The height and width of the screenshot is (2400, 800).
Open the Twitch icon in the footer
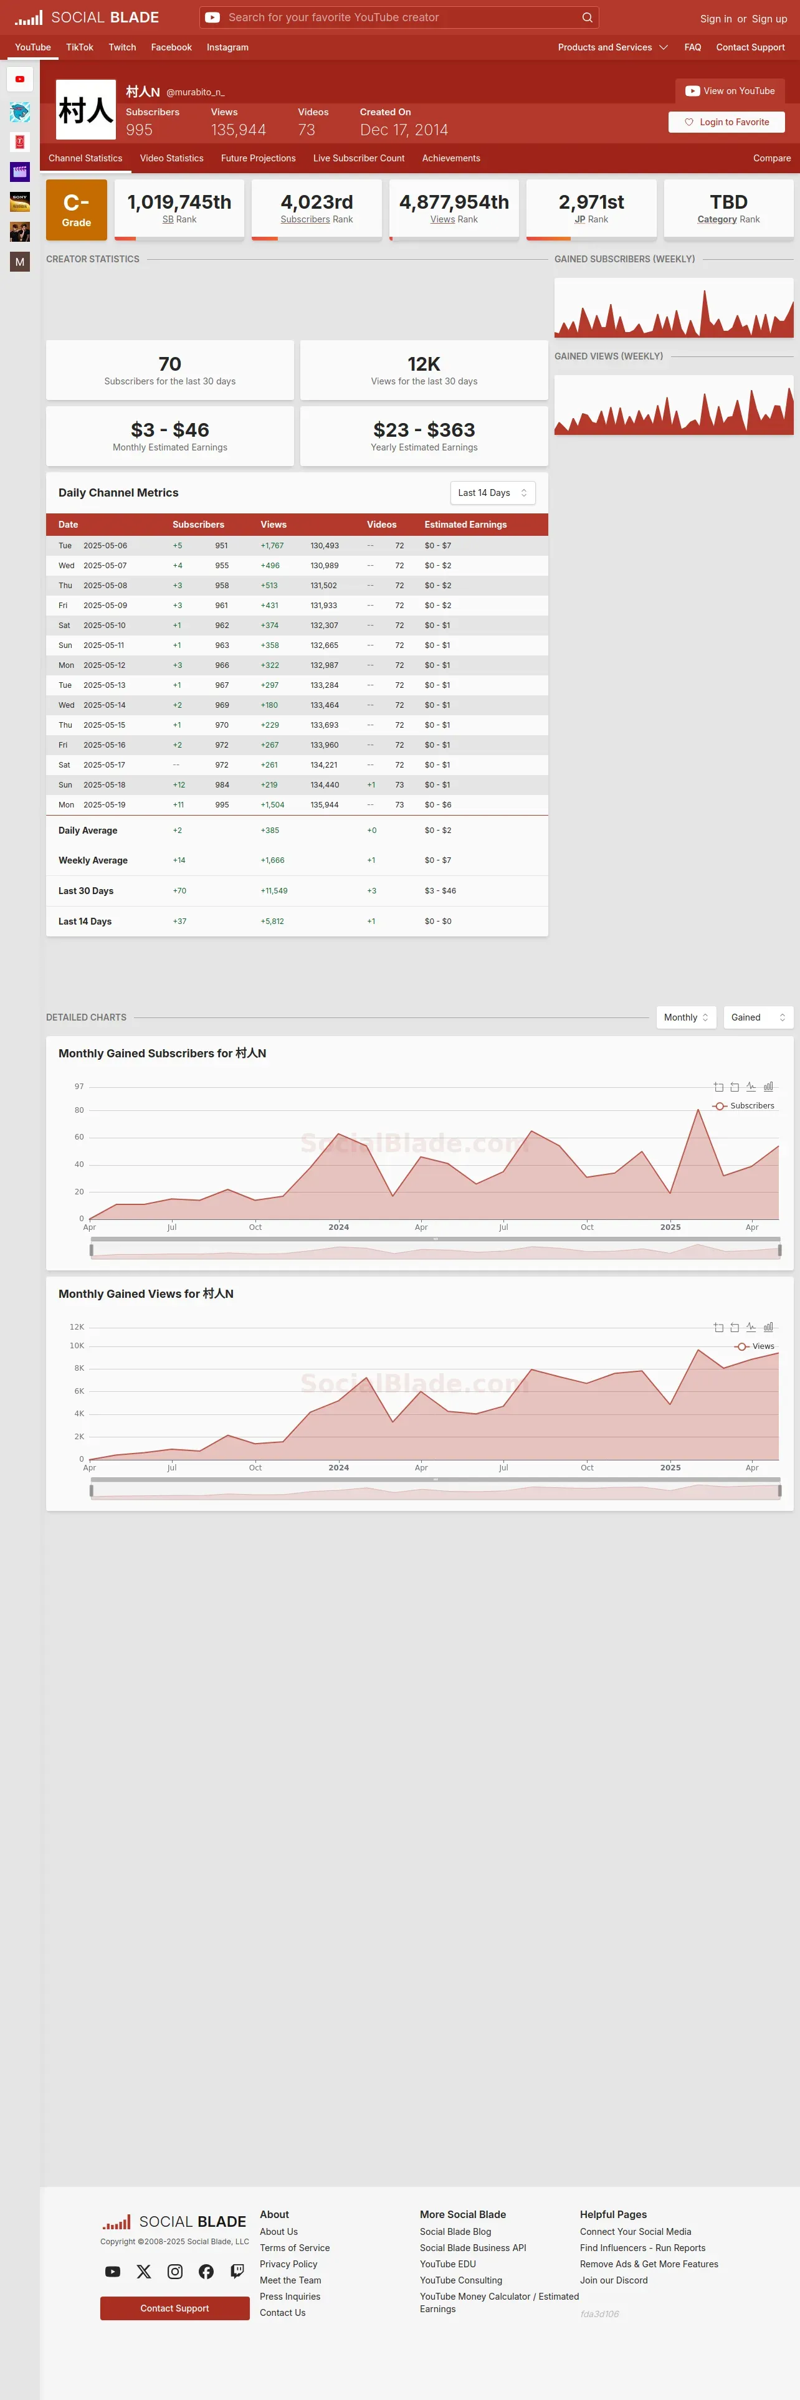[237, 2272]
